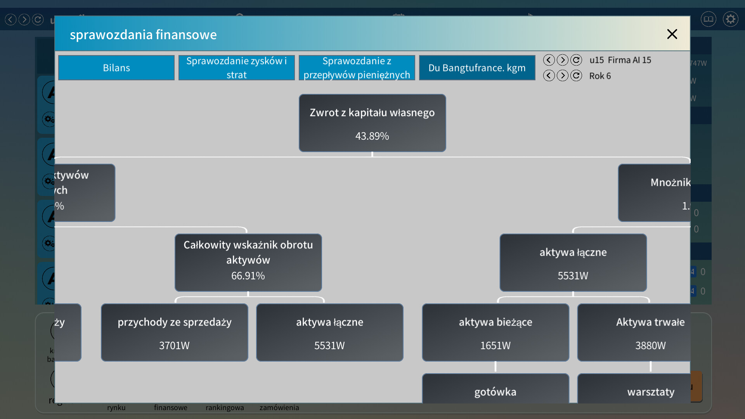745x419 pixels.
Task: Close the sprawozdania finansowe dialog
Action: pyautogui.click(x=672, y=34)
